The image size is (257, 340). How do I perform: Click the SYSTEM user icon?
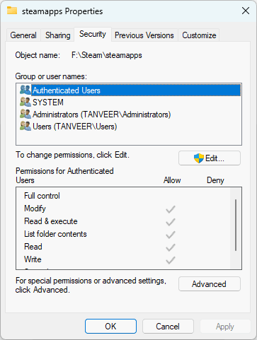click(x=25, y=102)
